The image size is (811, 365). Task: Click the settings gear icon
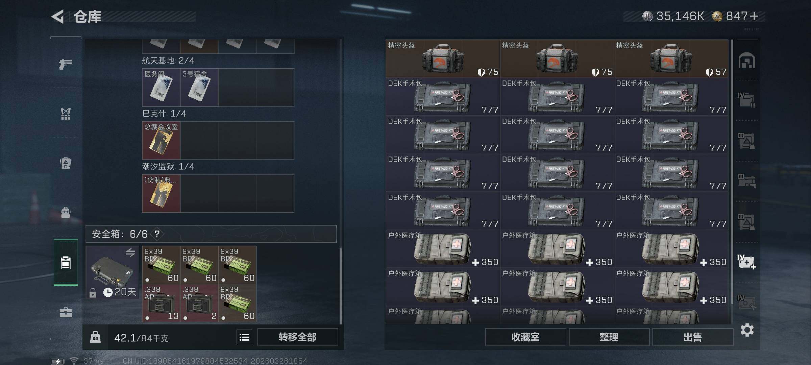tap(747, 330)
